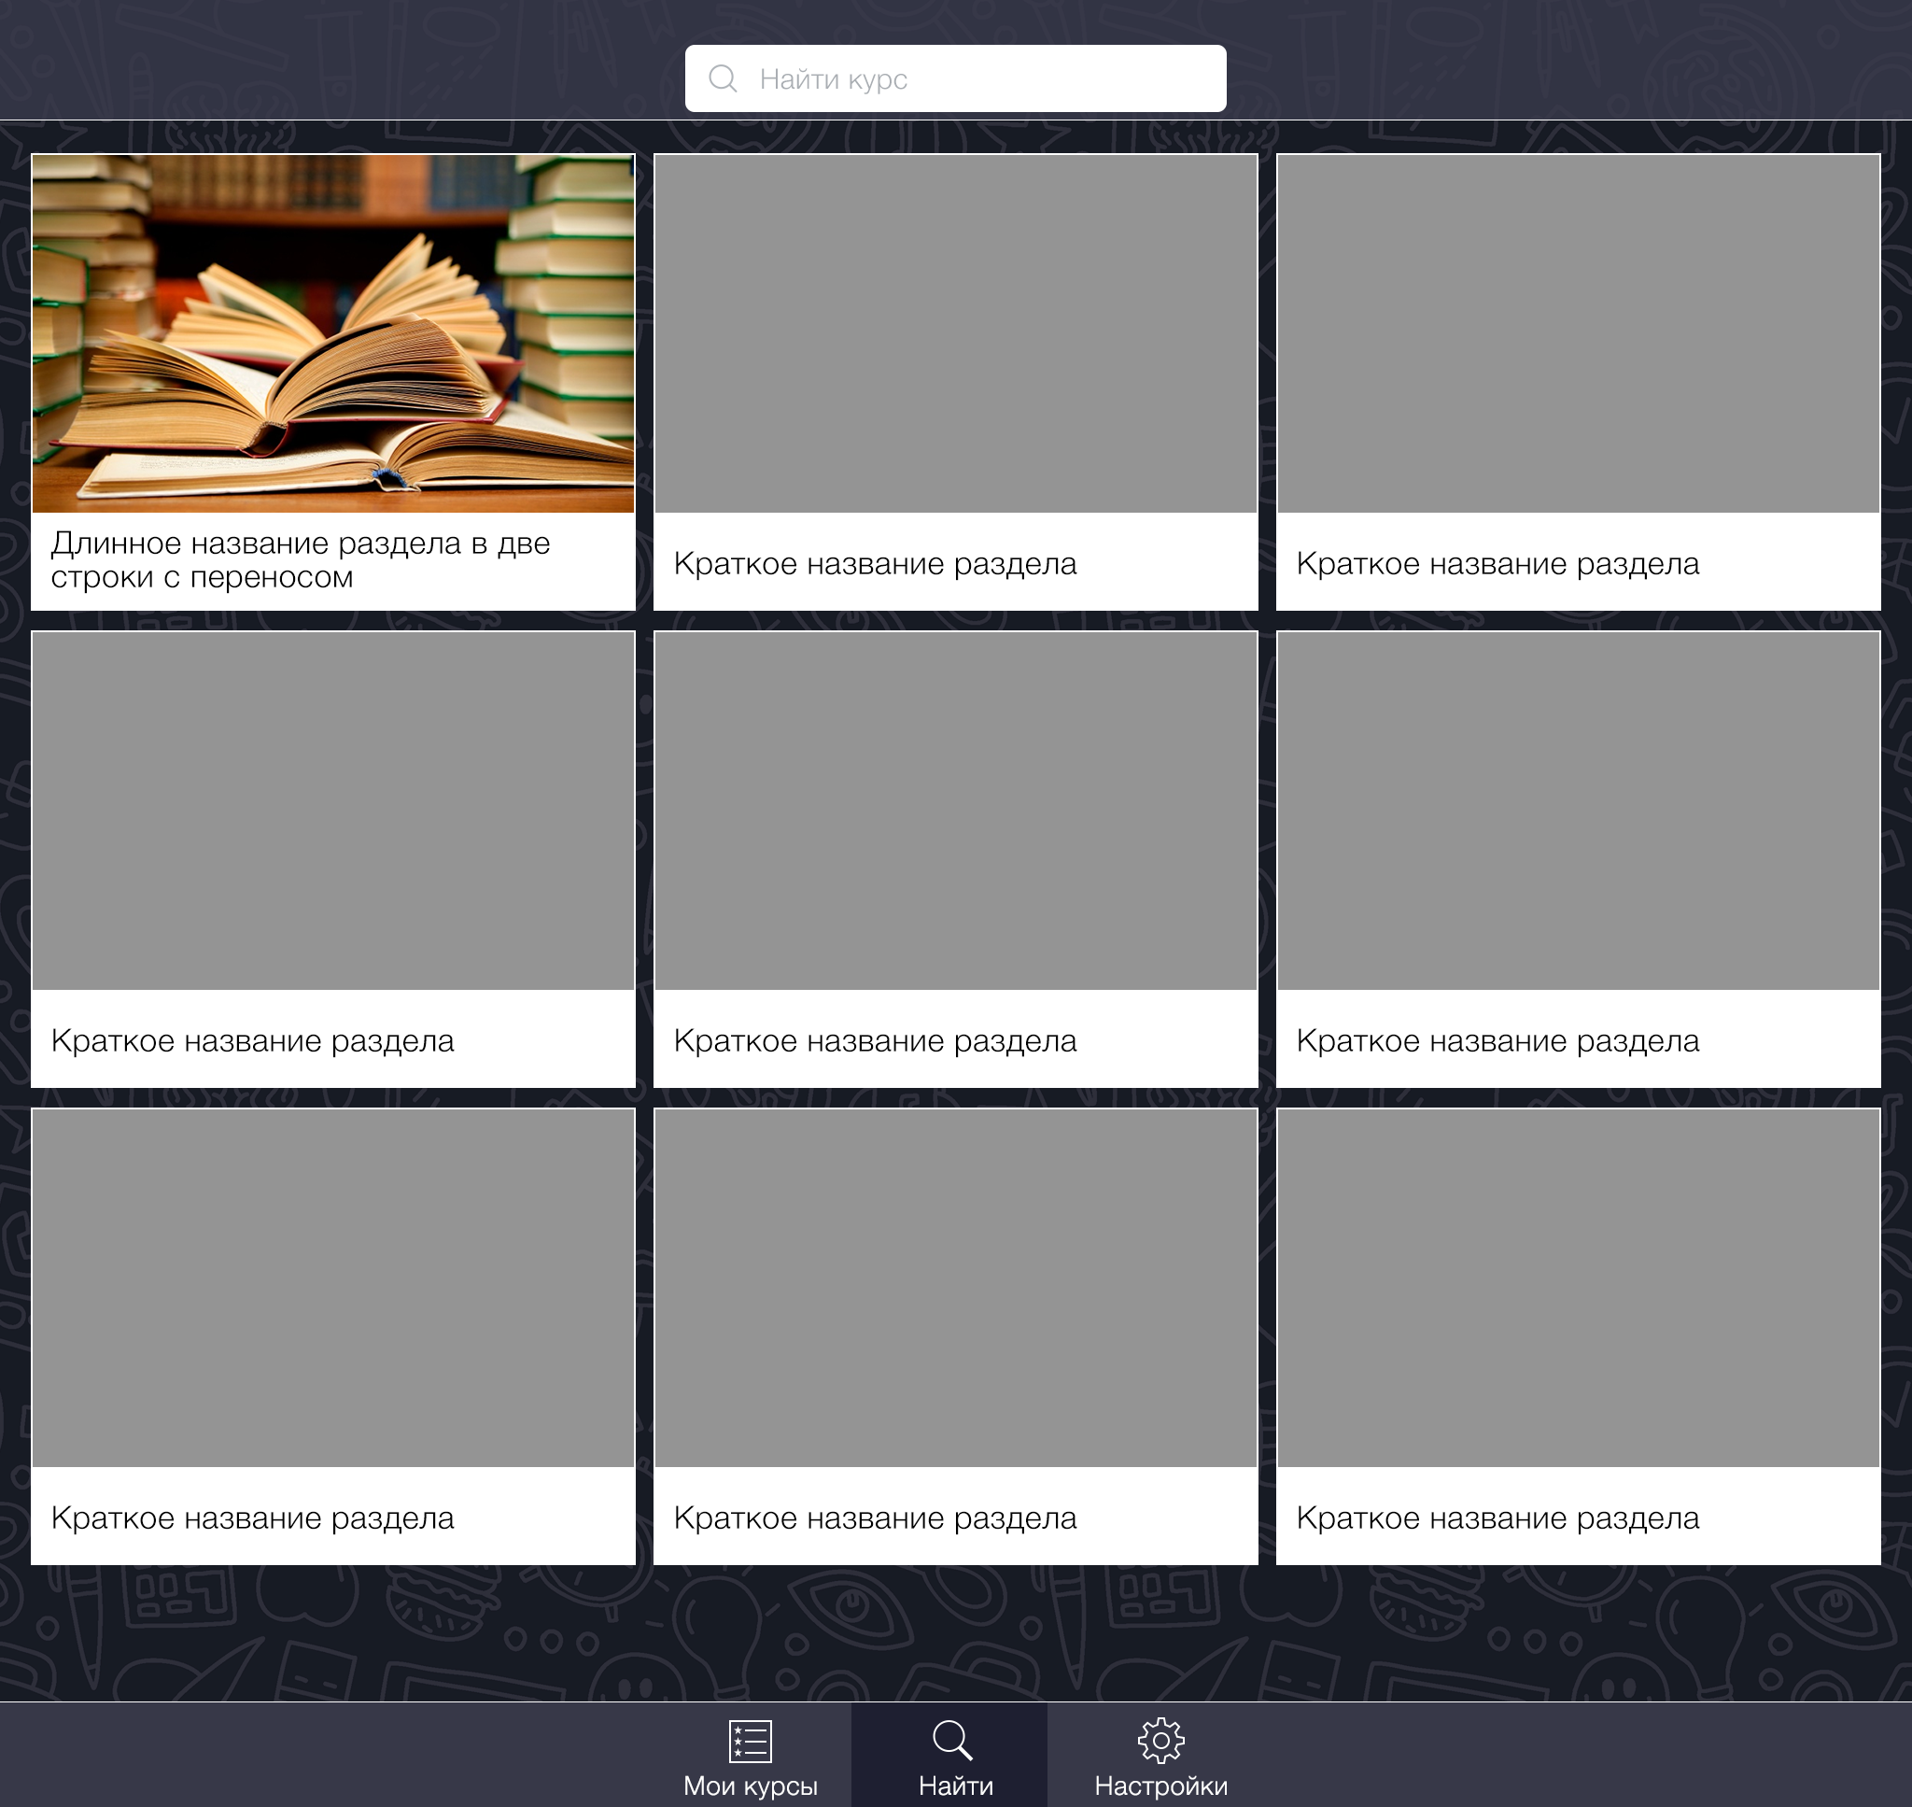Tap the gear icon above Настройки
1912x1807 pixels.
tap(1161, 1740)
